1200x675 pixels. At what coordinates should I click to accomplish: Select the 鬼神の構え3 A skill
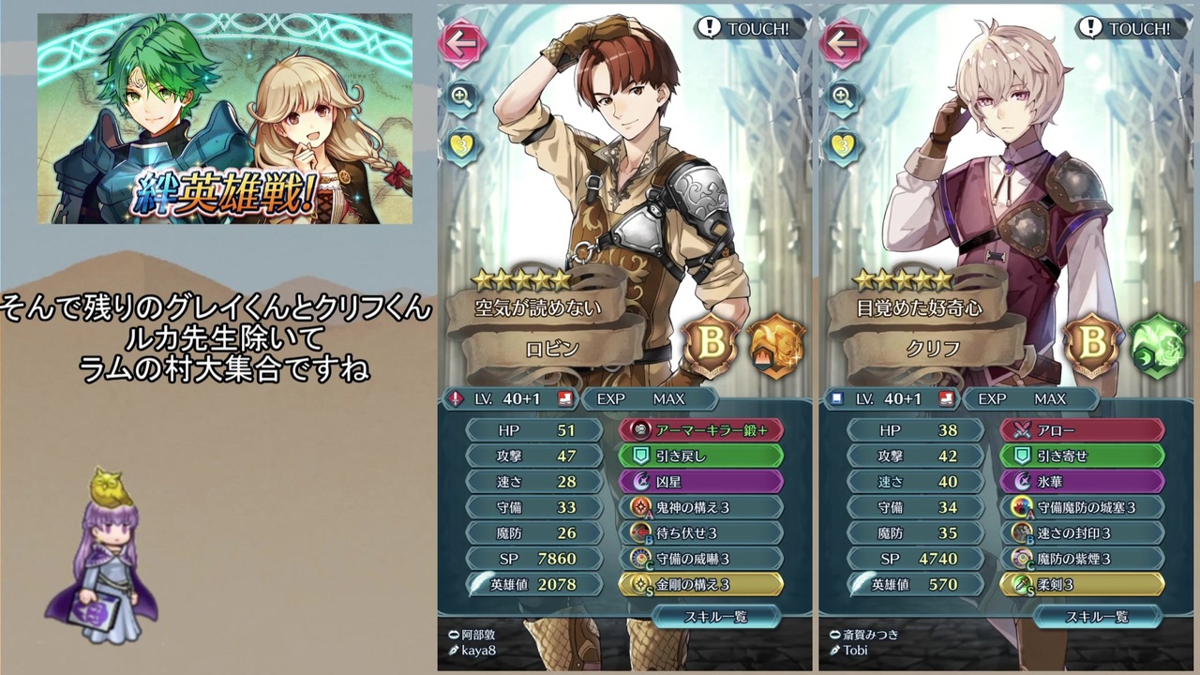pyautogui.click(x=701, y=507)
